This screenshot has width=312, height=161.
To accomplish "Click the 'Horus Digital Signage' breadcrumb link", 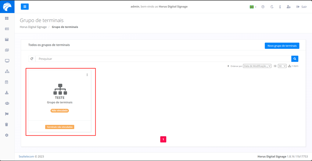I will point(33,27).
